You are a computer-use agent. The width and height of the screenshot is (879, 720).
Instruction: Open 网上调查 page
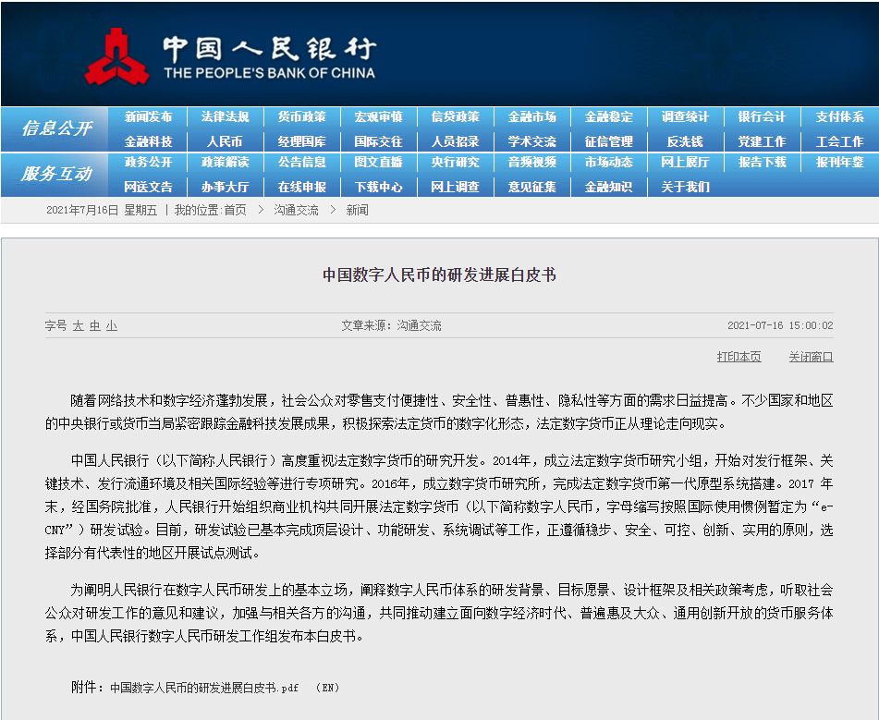455,187
